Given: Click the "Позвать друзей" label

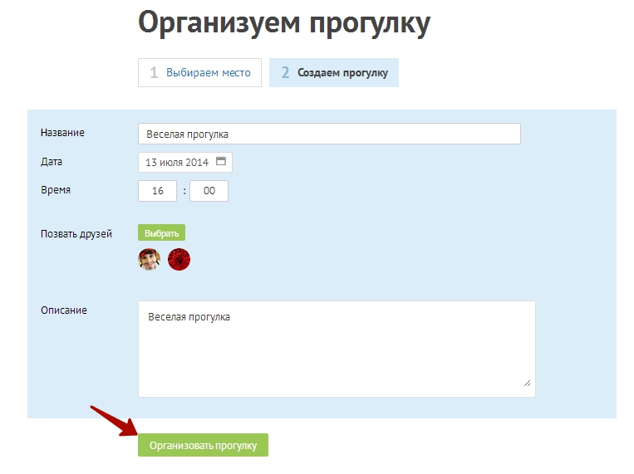Looking at the screenshot, I should coord(76,234).
